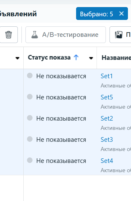
Task: Click the flask icon for A/B testing
Action: pos(35,35)
